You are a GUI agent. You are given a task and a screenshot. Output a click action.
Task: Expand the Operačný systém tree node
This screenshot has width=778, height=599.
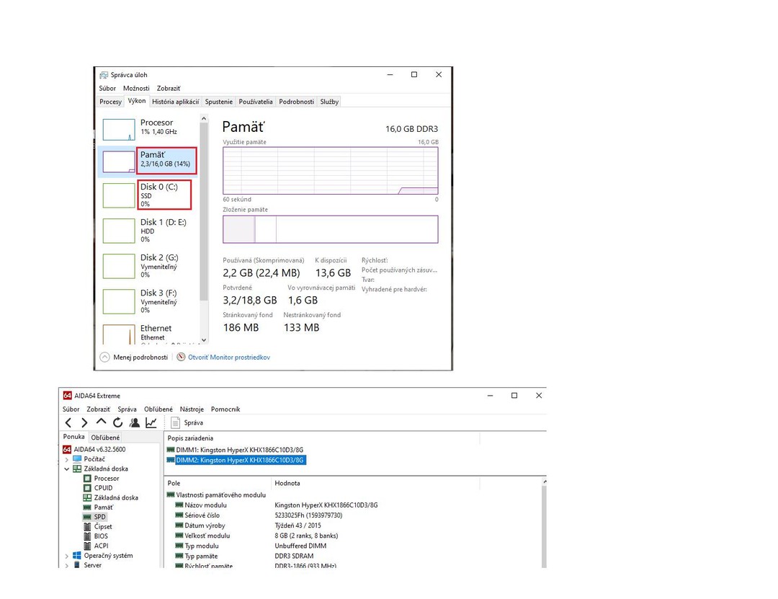pyautogui.click(x=67, y=556)
